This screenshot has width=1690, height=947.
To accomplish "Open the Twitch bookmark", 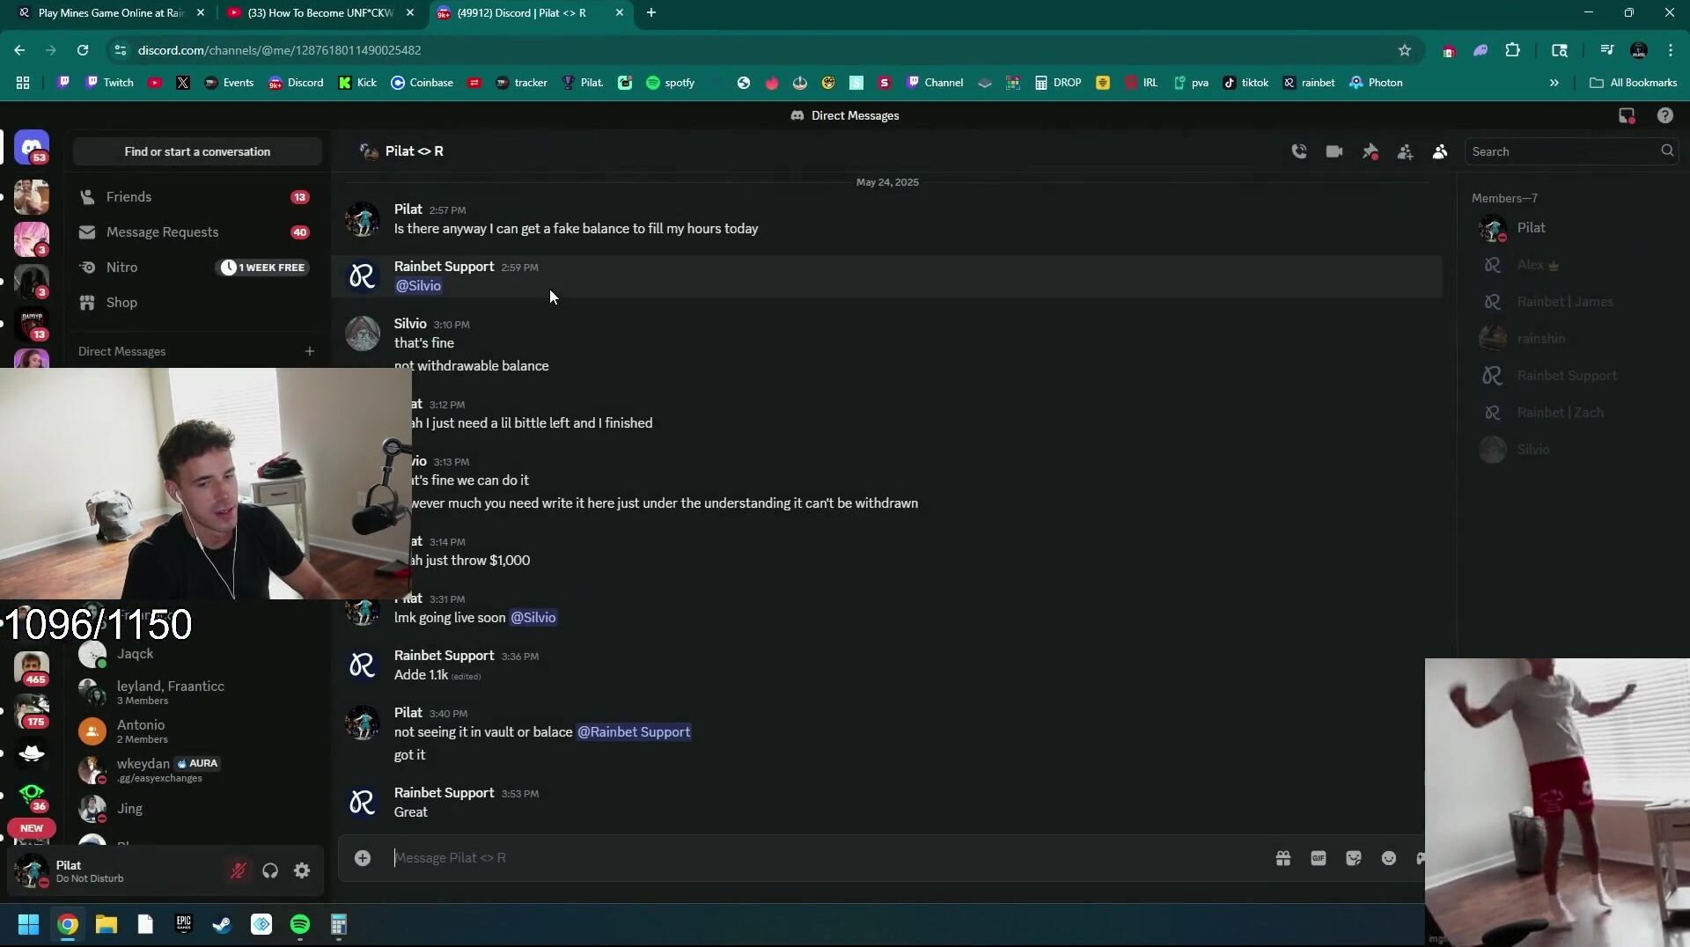I will click(110, 83).
